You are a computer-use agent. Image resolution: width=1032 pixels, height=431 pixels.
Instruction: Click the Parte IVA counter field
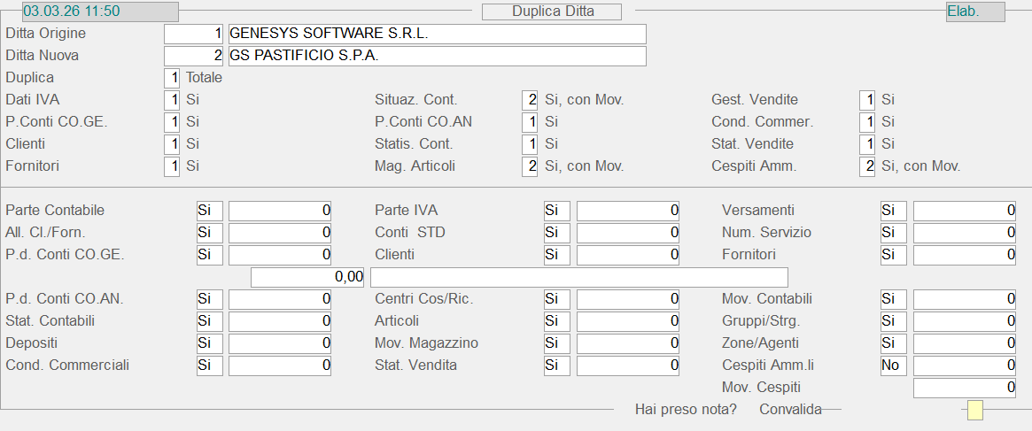coord(627,211)
